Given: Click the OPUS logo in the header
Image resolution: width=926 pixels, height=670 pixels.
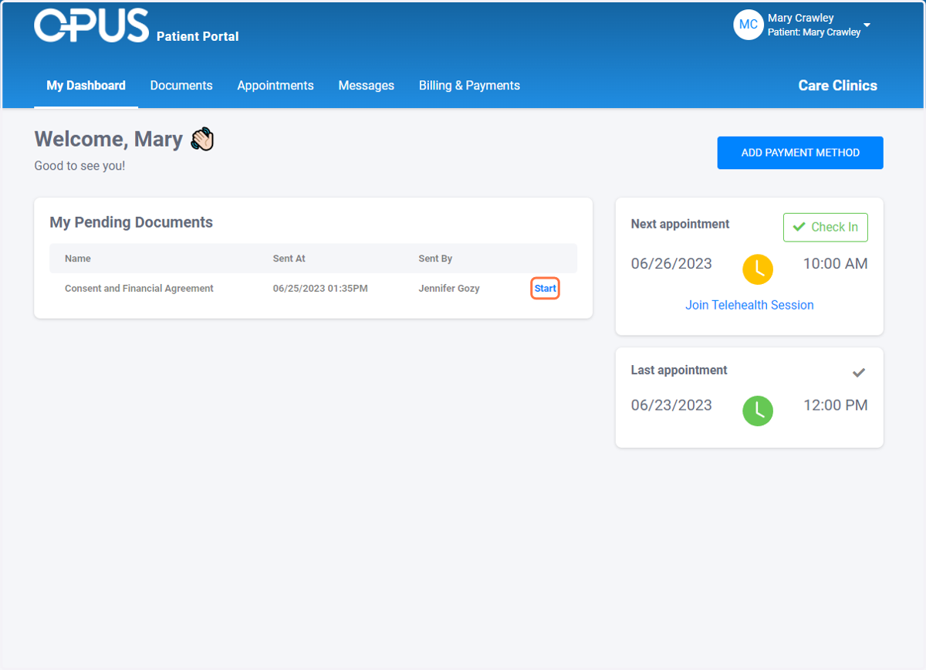Looking at the screenshot, I should click(92, 25).
